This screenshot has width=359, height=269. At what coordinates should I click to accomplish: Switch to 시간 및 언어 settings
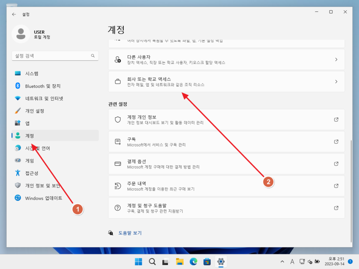tap(40, 148)
